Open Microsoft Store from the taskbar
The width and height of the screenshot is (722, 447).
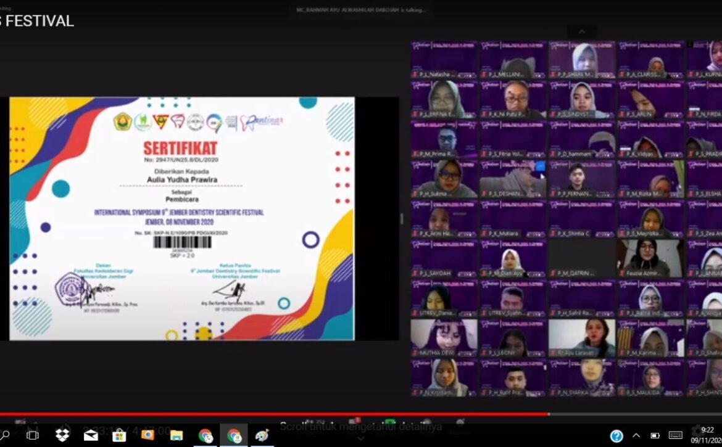click(x=119, y=435)
